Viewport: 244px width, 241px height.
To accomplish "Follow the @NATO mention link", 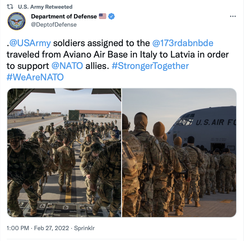I will pyautogui.click(x=67, y=66).
